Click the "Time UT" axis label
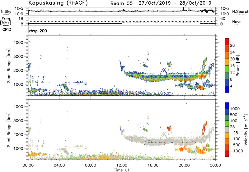This screenshot has width=249, height=172. (122, 170)
